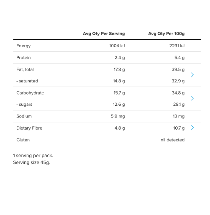Expand the Carbohydrate chevron arrow
This screenshot has width=210, height=215.
click(x=192, y=98)
